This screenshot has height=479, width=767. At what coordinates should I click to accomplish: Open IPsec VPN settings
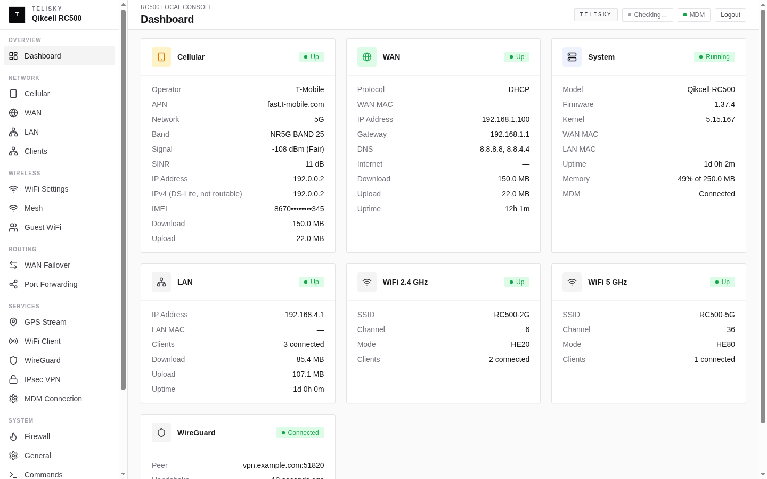60,379
